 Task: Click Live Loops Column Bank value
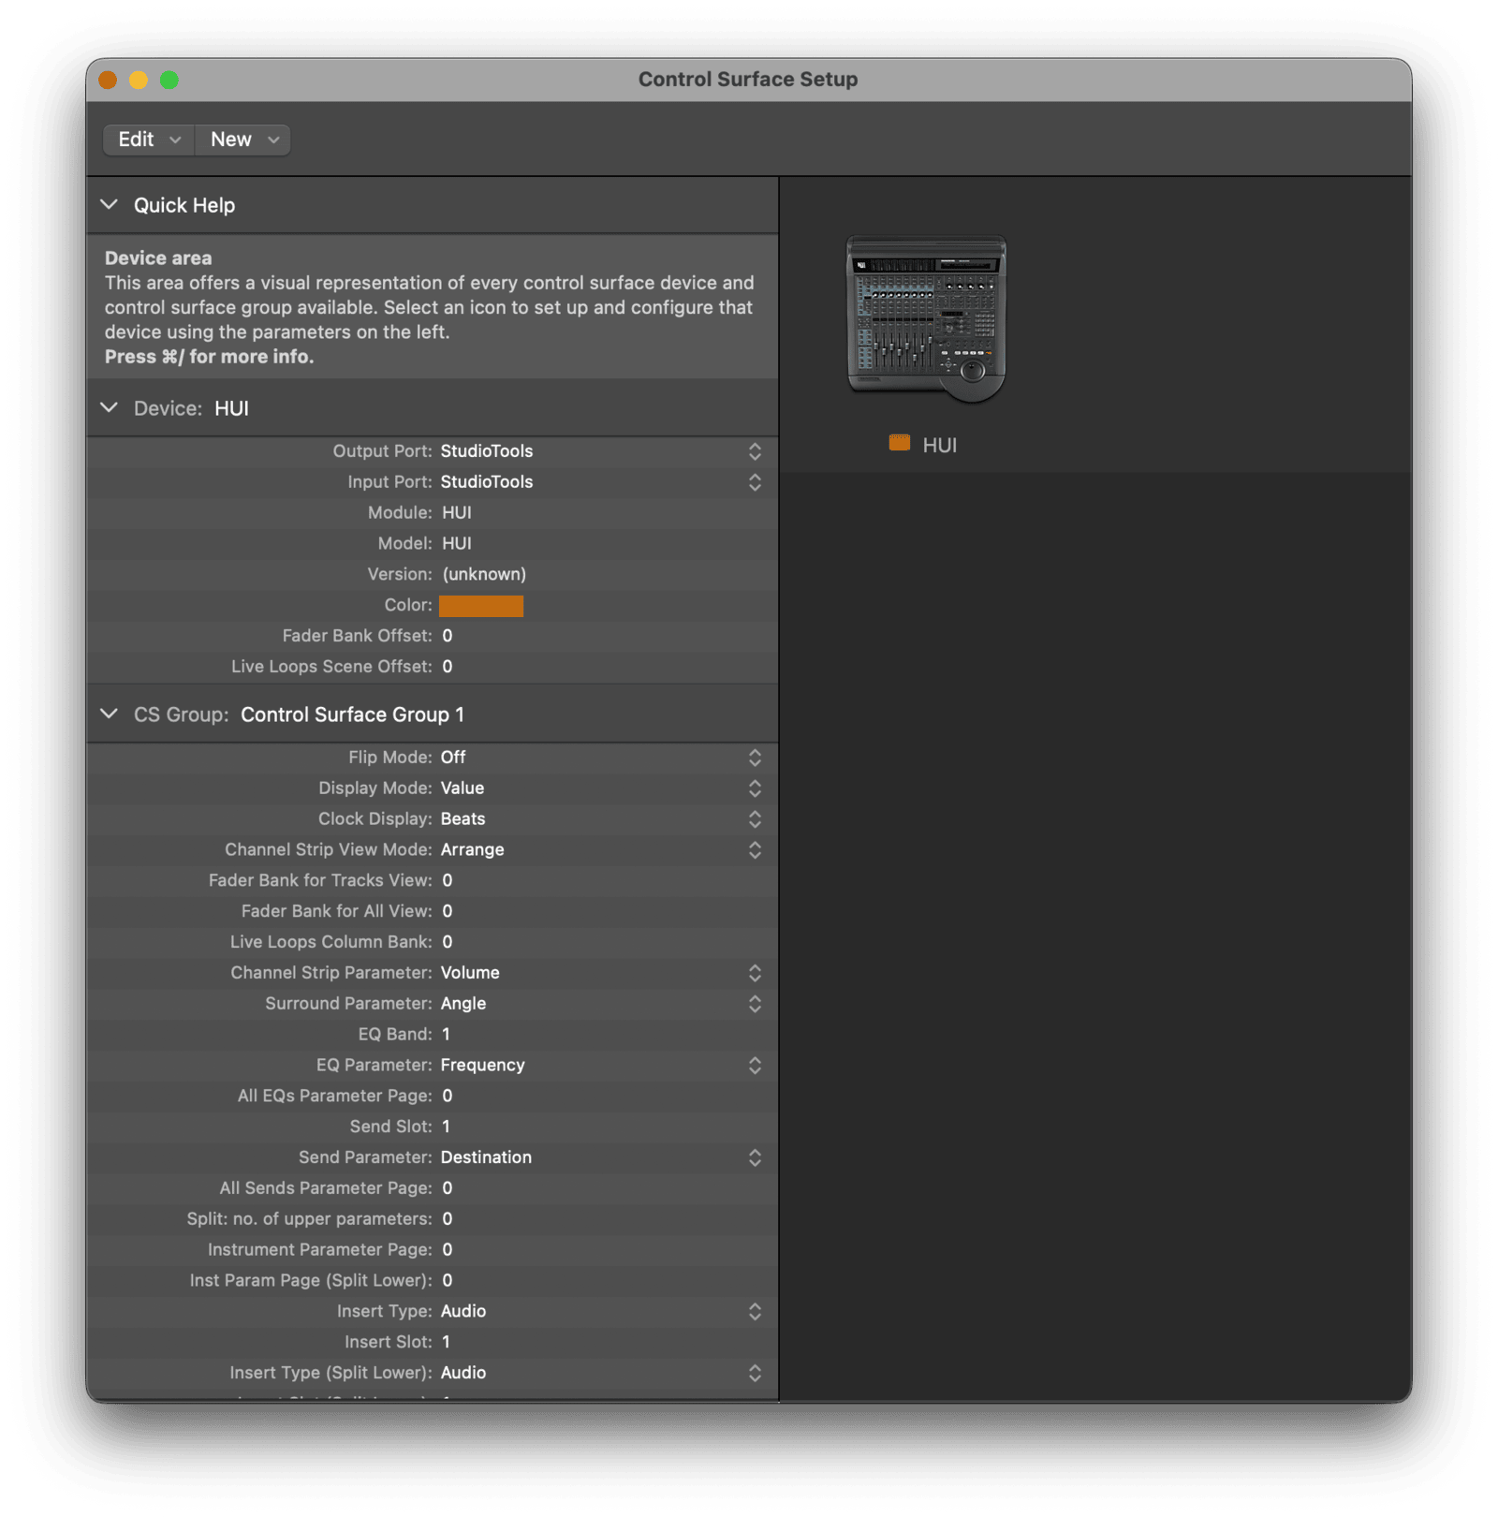[448, 942]
